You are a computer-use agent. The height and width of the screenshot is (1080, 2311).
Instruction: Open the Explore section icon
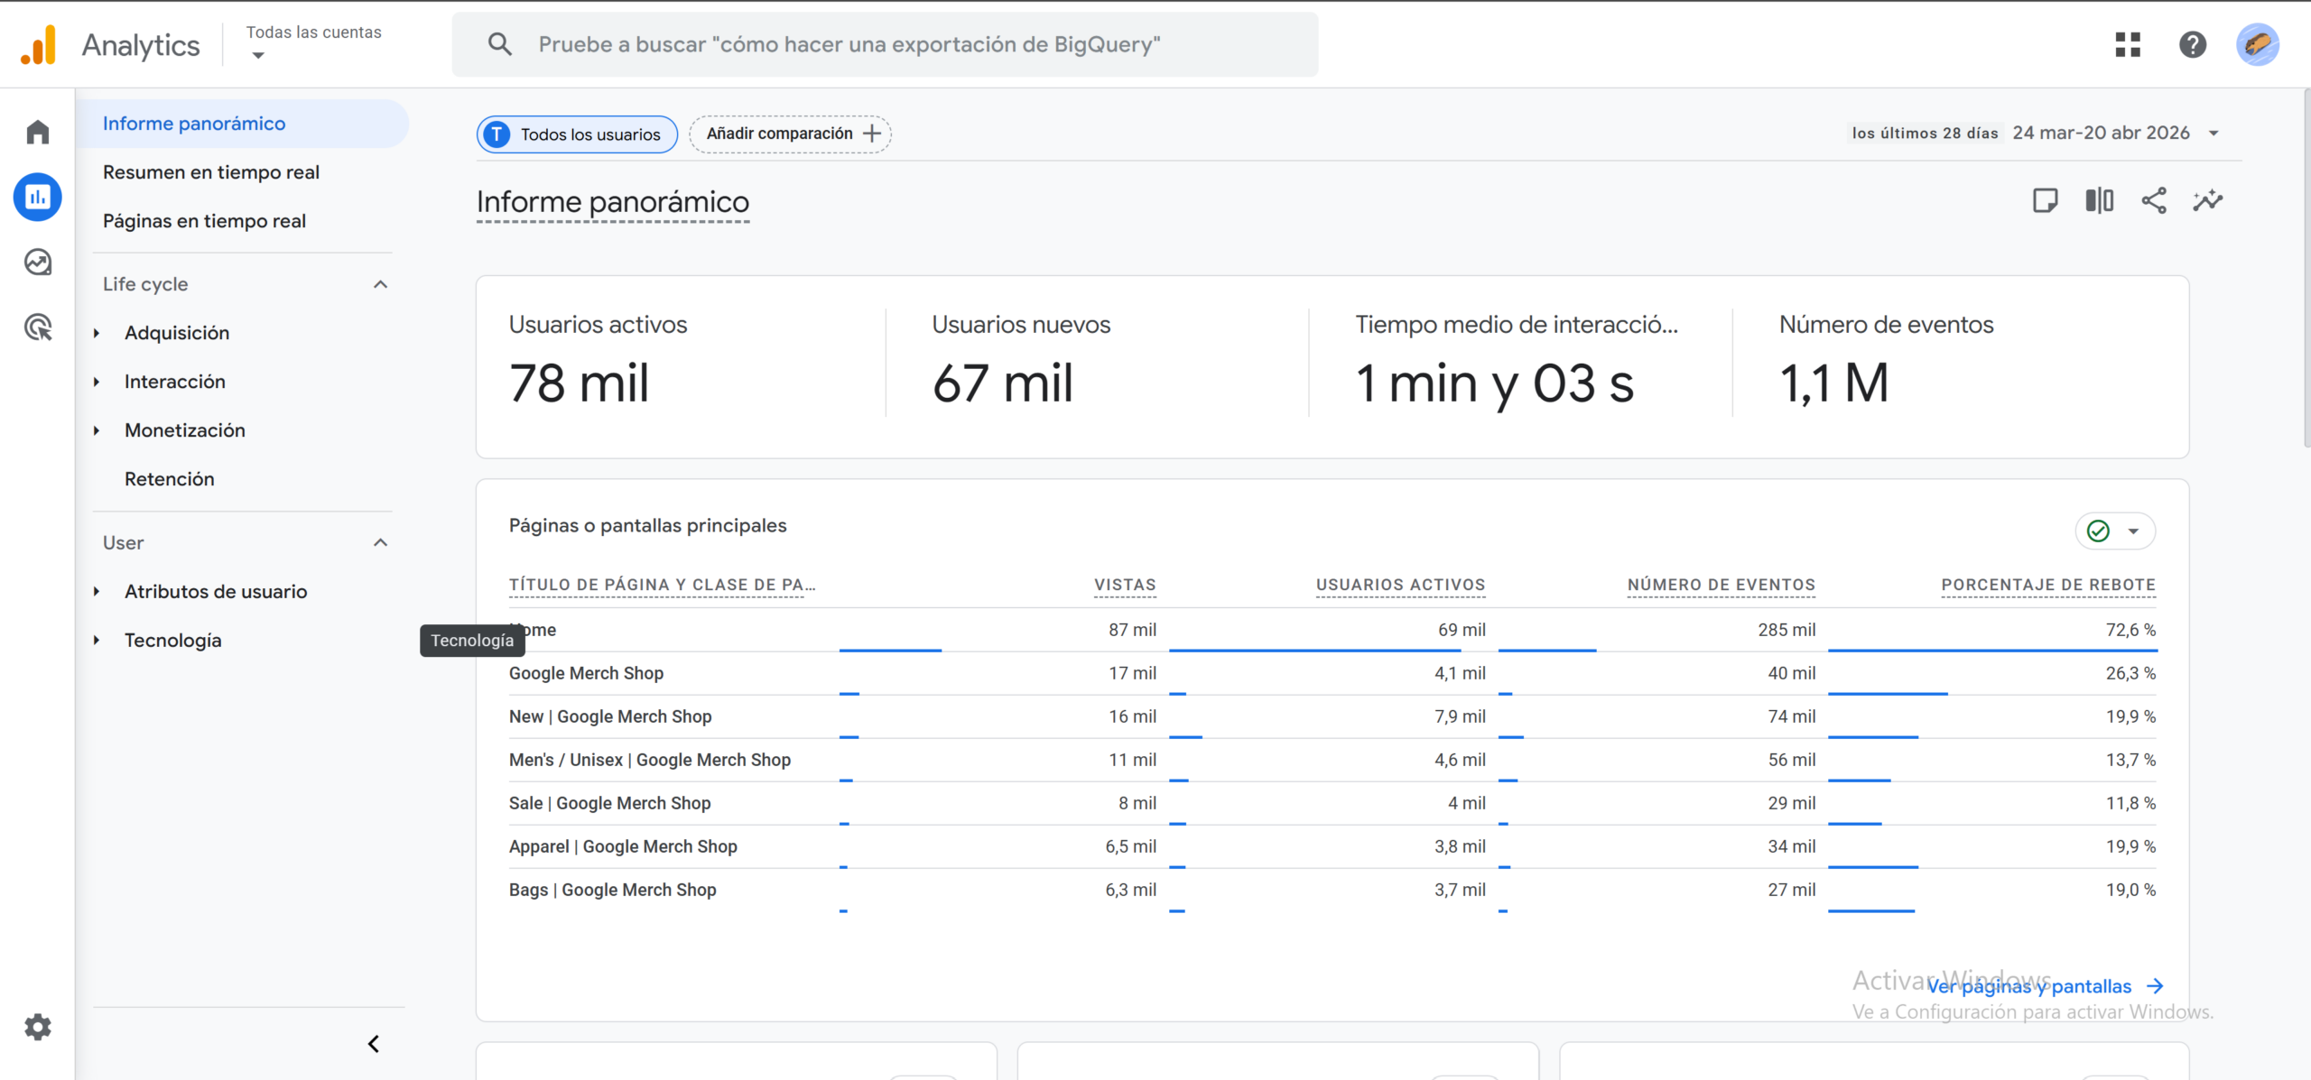pyautogui.click(x=38, y=262)
